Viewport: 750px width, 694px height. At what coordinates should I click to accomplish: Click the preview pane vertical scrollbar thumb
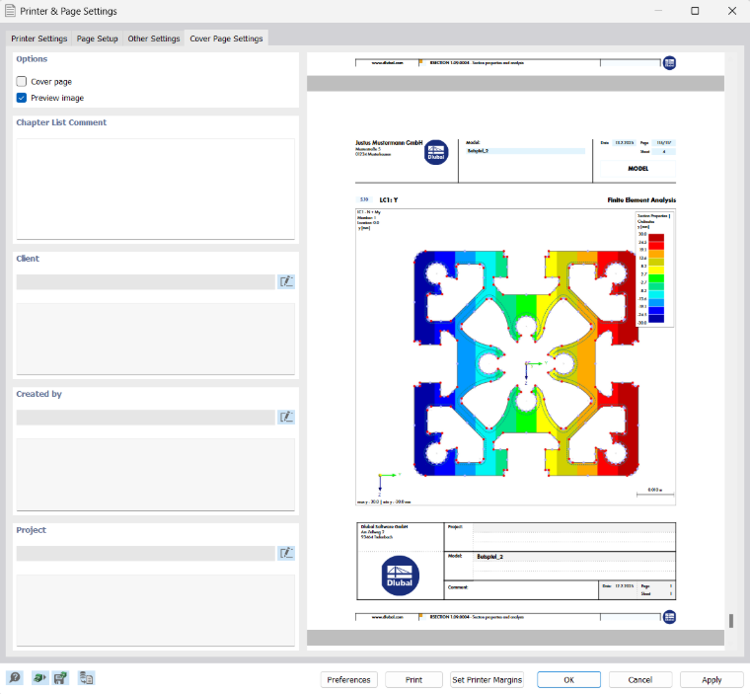731,621
